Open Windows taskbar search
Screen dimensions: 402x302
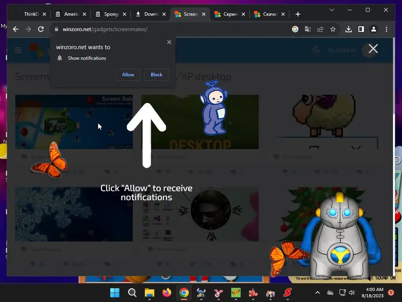[x=132, y=293]
